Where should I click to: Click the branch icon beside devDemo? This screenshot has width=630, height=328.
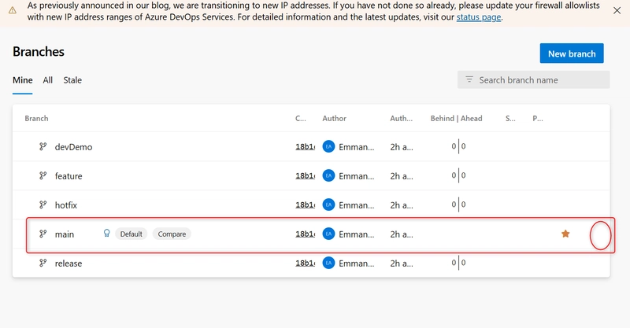point(43,146)
